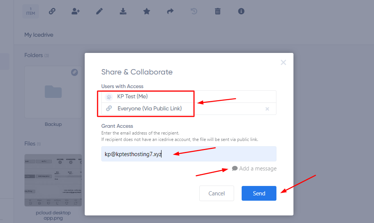
Task: Click Everyone (Via Public Link) row
Action: [189, 109]
